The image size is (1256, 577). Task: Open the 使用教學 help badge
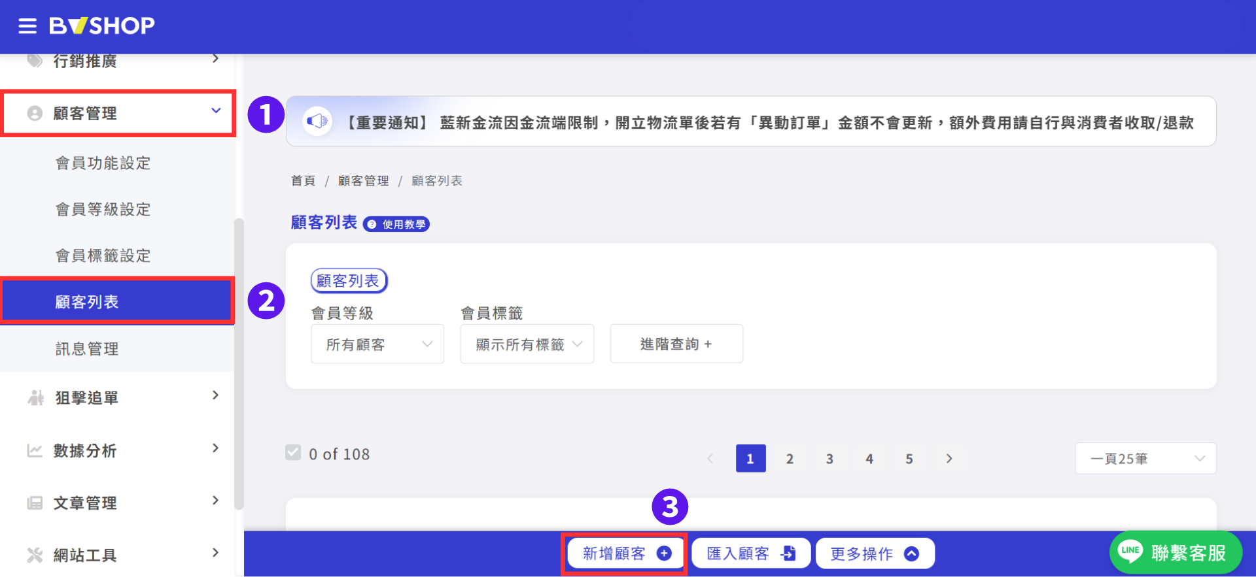(396, 224)
